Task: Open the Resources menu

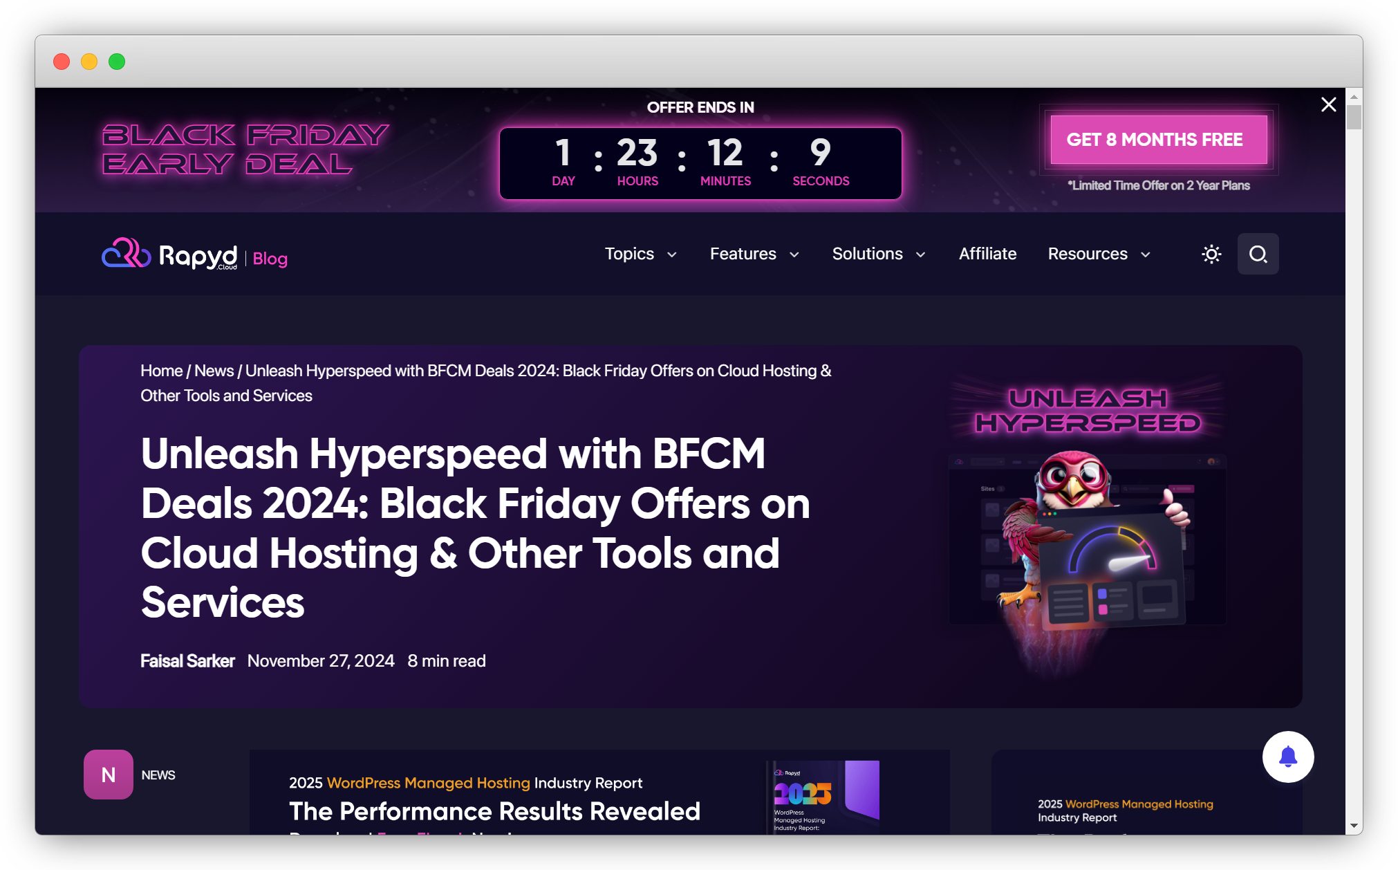Action: [x=1099, y=254]
